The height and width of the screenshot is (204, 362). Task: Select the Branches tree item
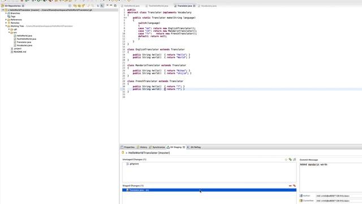point(14,13)
